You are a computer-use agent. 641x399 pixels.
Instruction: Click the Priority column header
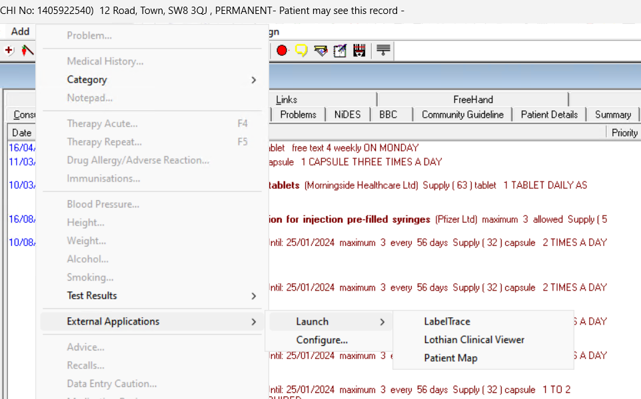pos(624,132)
